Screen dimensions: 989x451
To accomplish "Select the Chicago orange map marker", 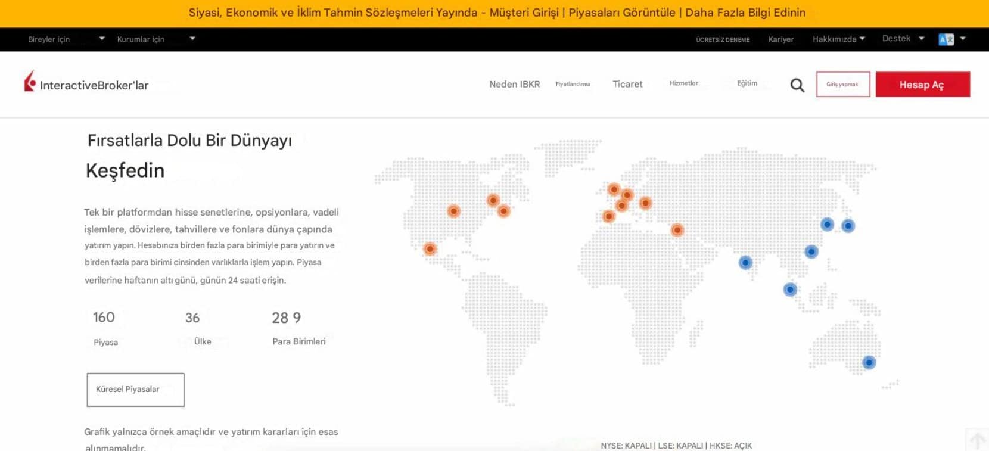I will pos(454,211).
